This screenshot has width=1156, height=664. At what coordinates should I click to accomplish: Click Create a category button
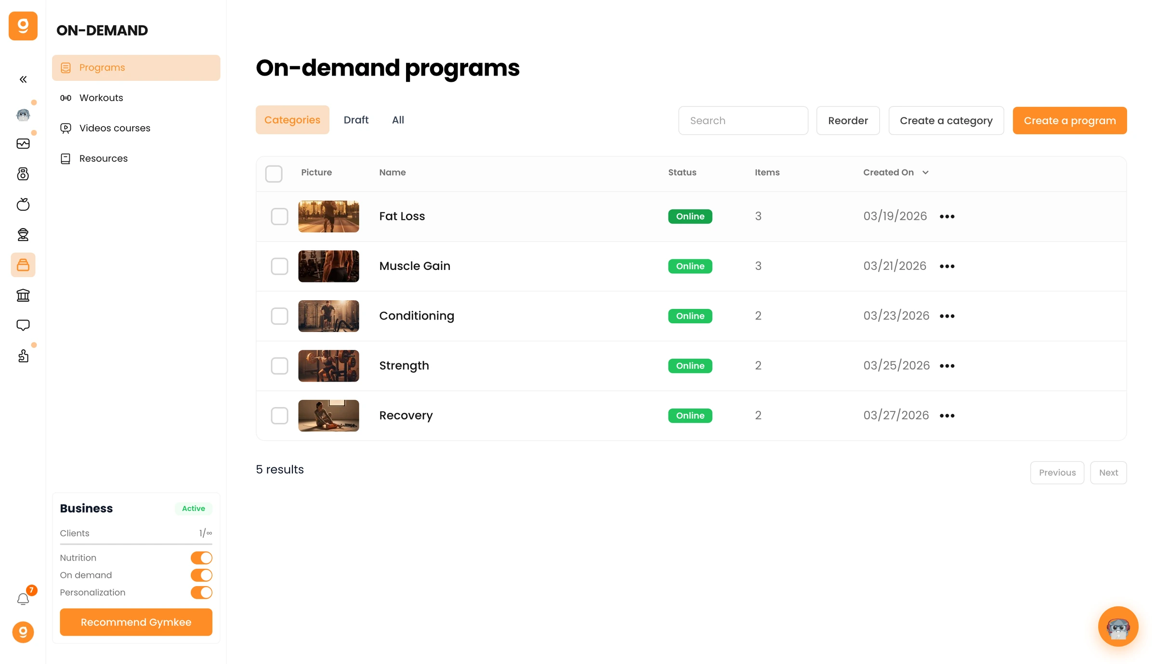tap(946, 120)
